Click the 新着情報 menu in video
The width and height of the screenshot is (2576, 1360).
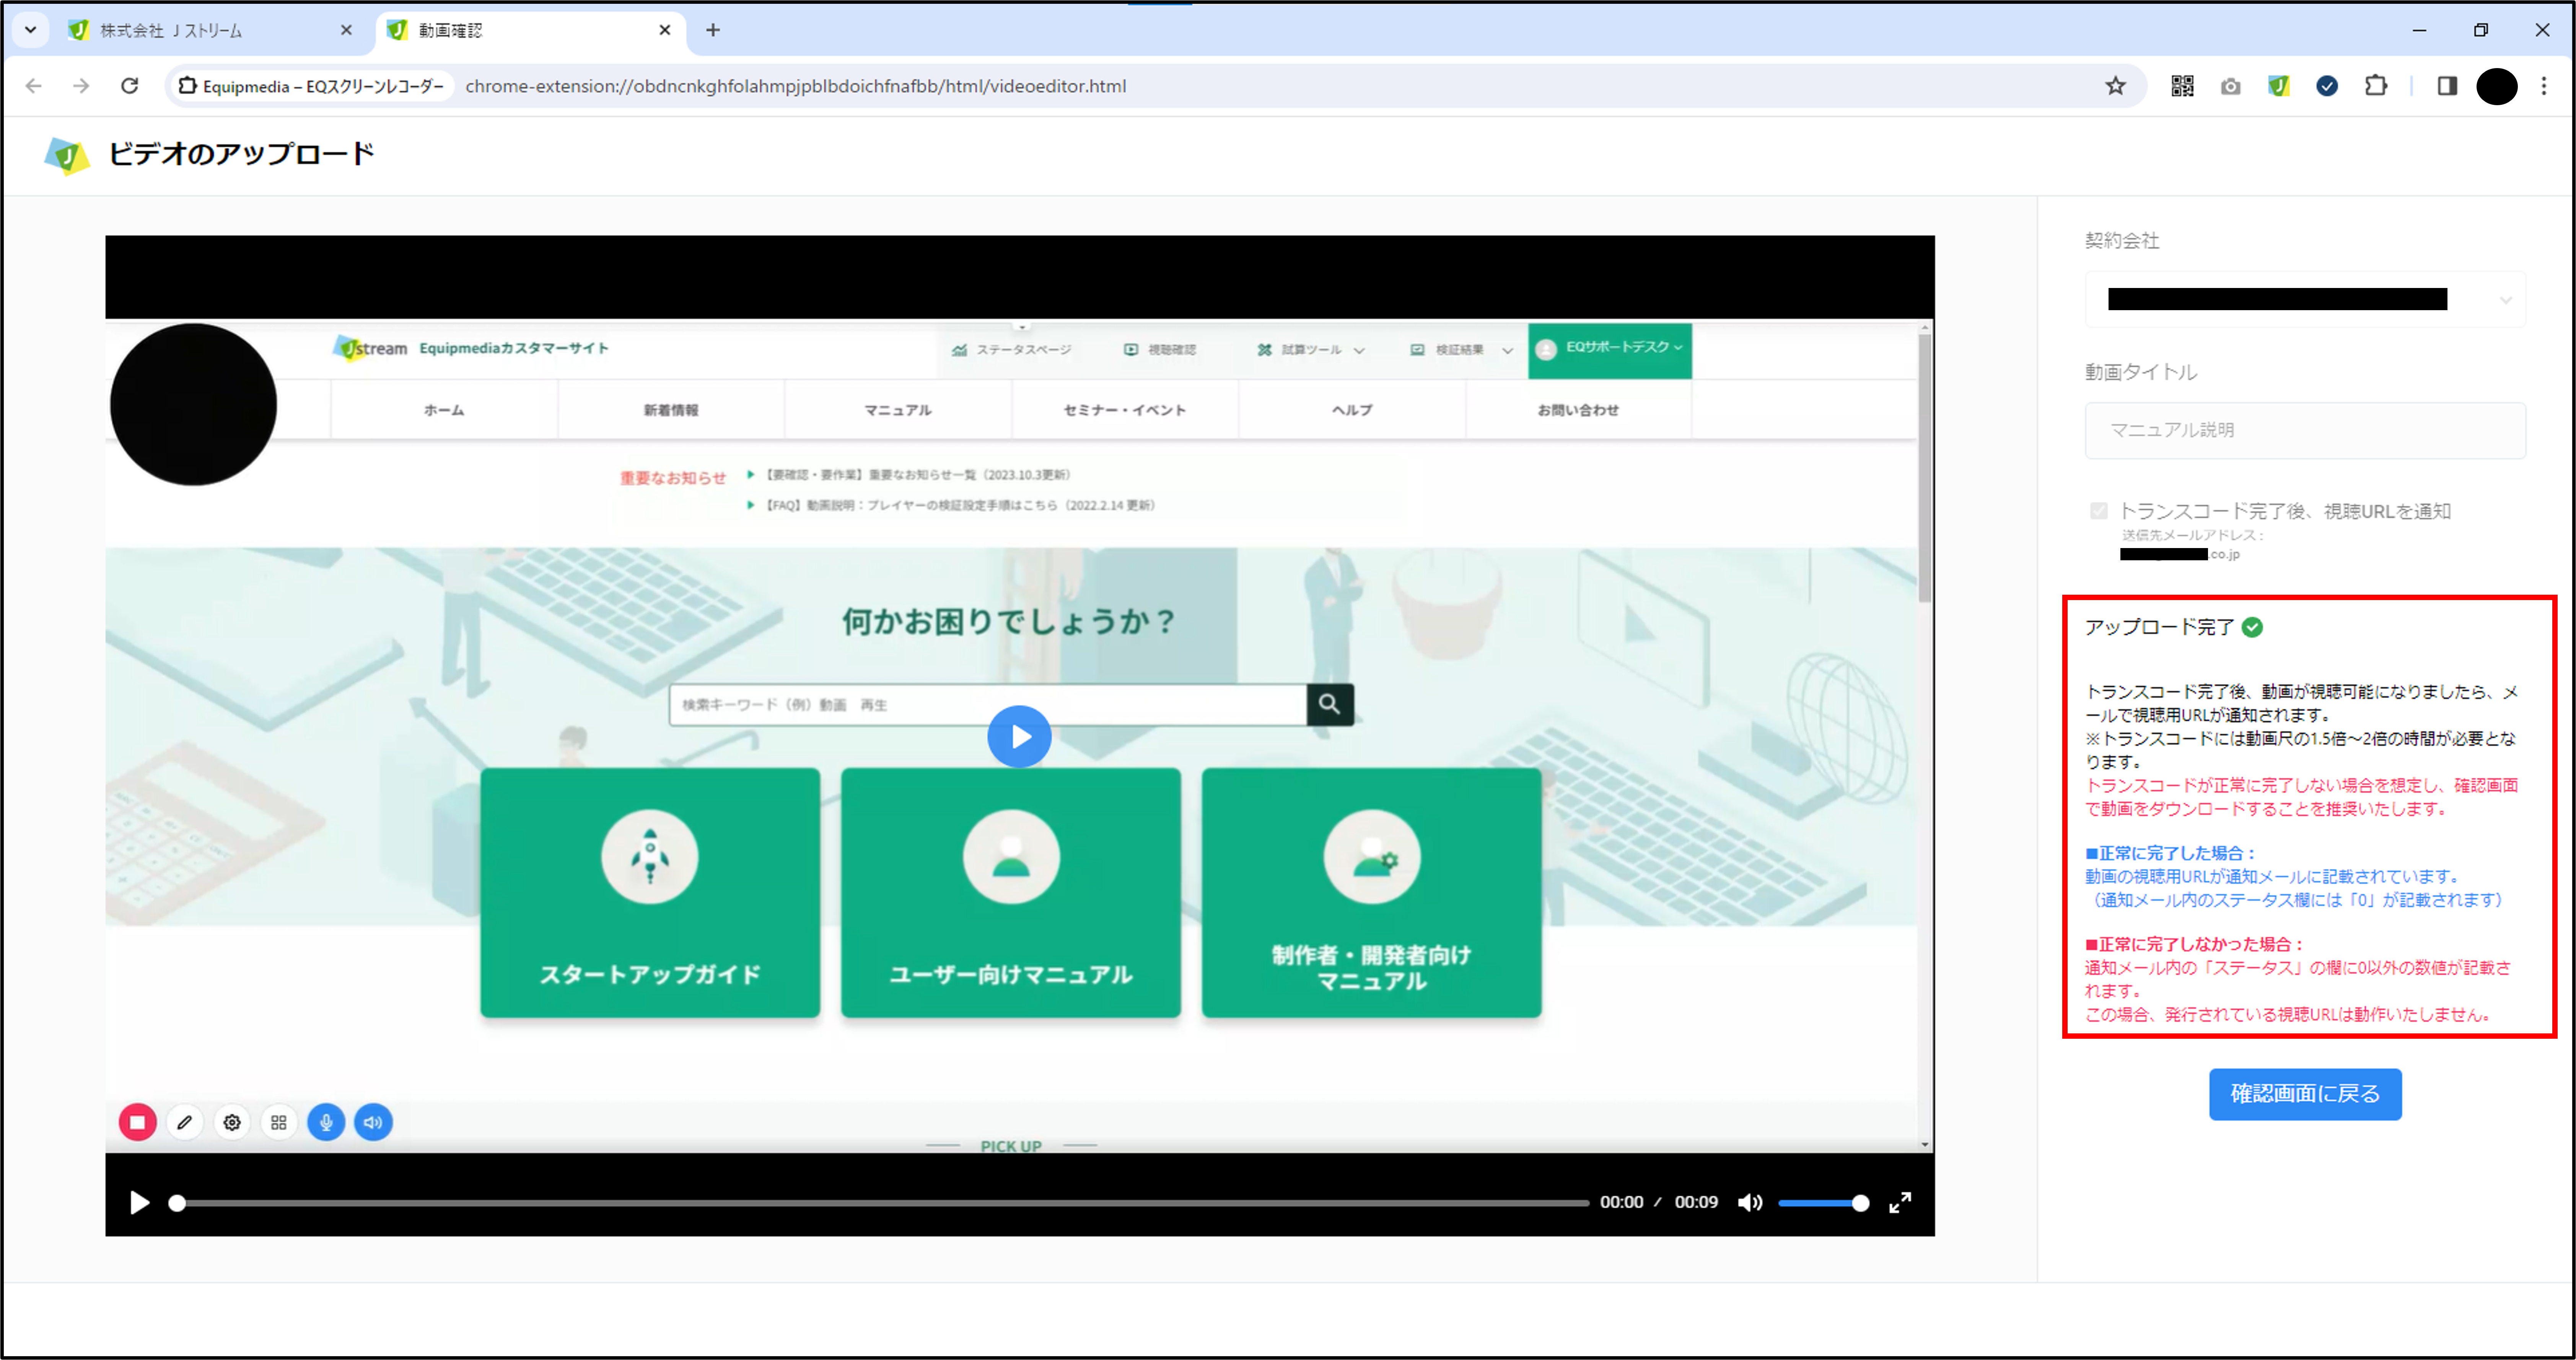[671, 410]
